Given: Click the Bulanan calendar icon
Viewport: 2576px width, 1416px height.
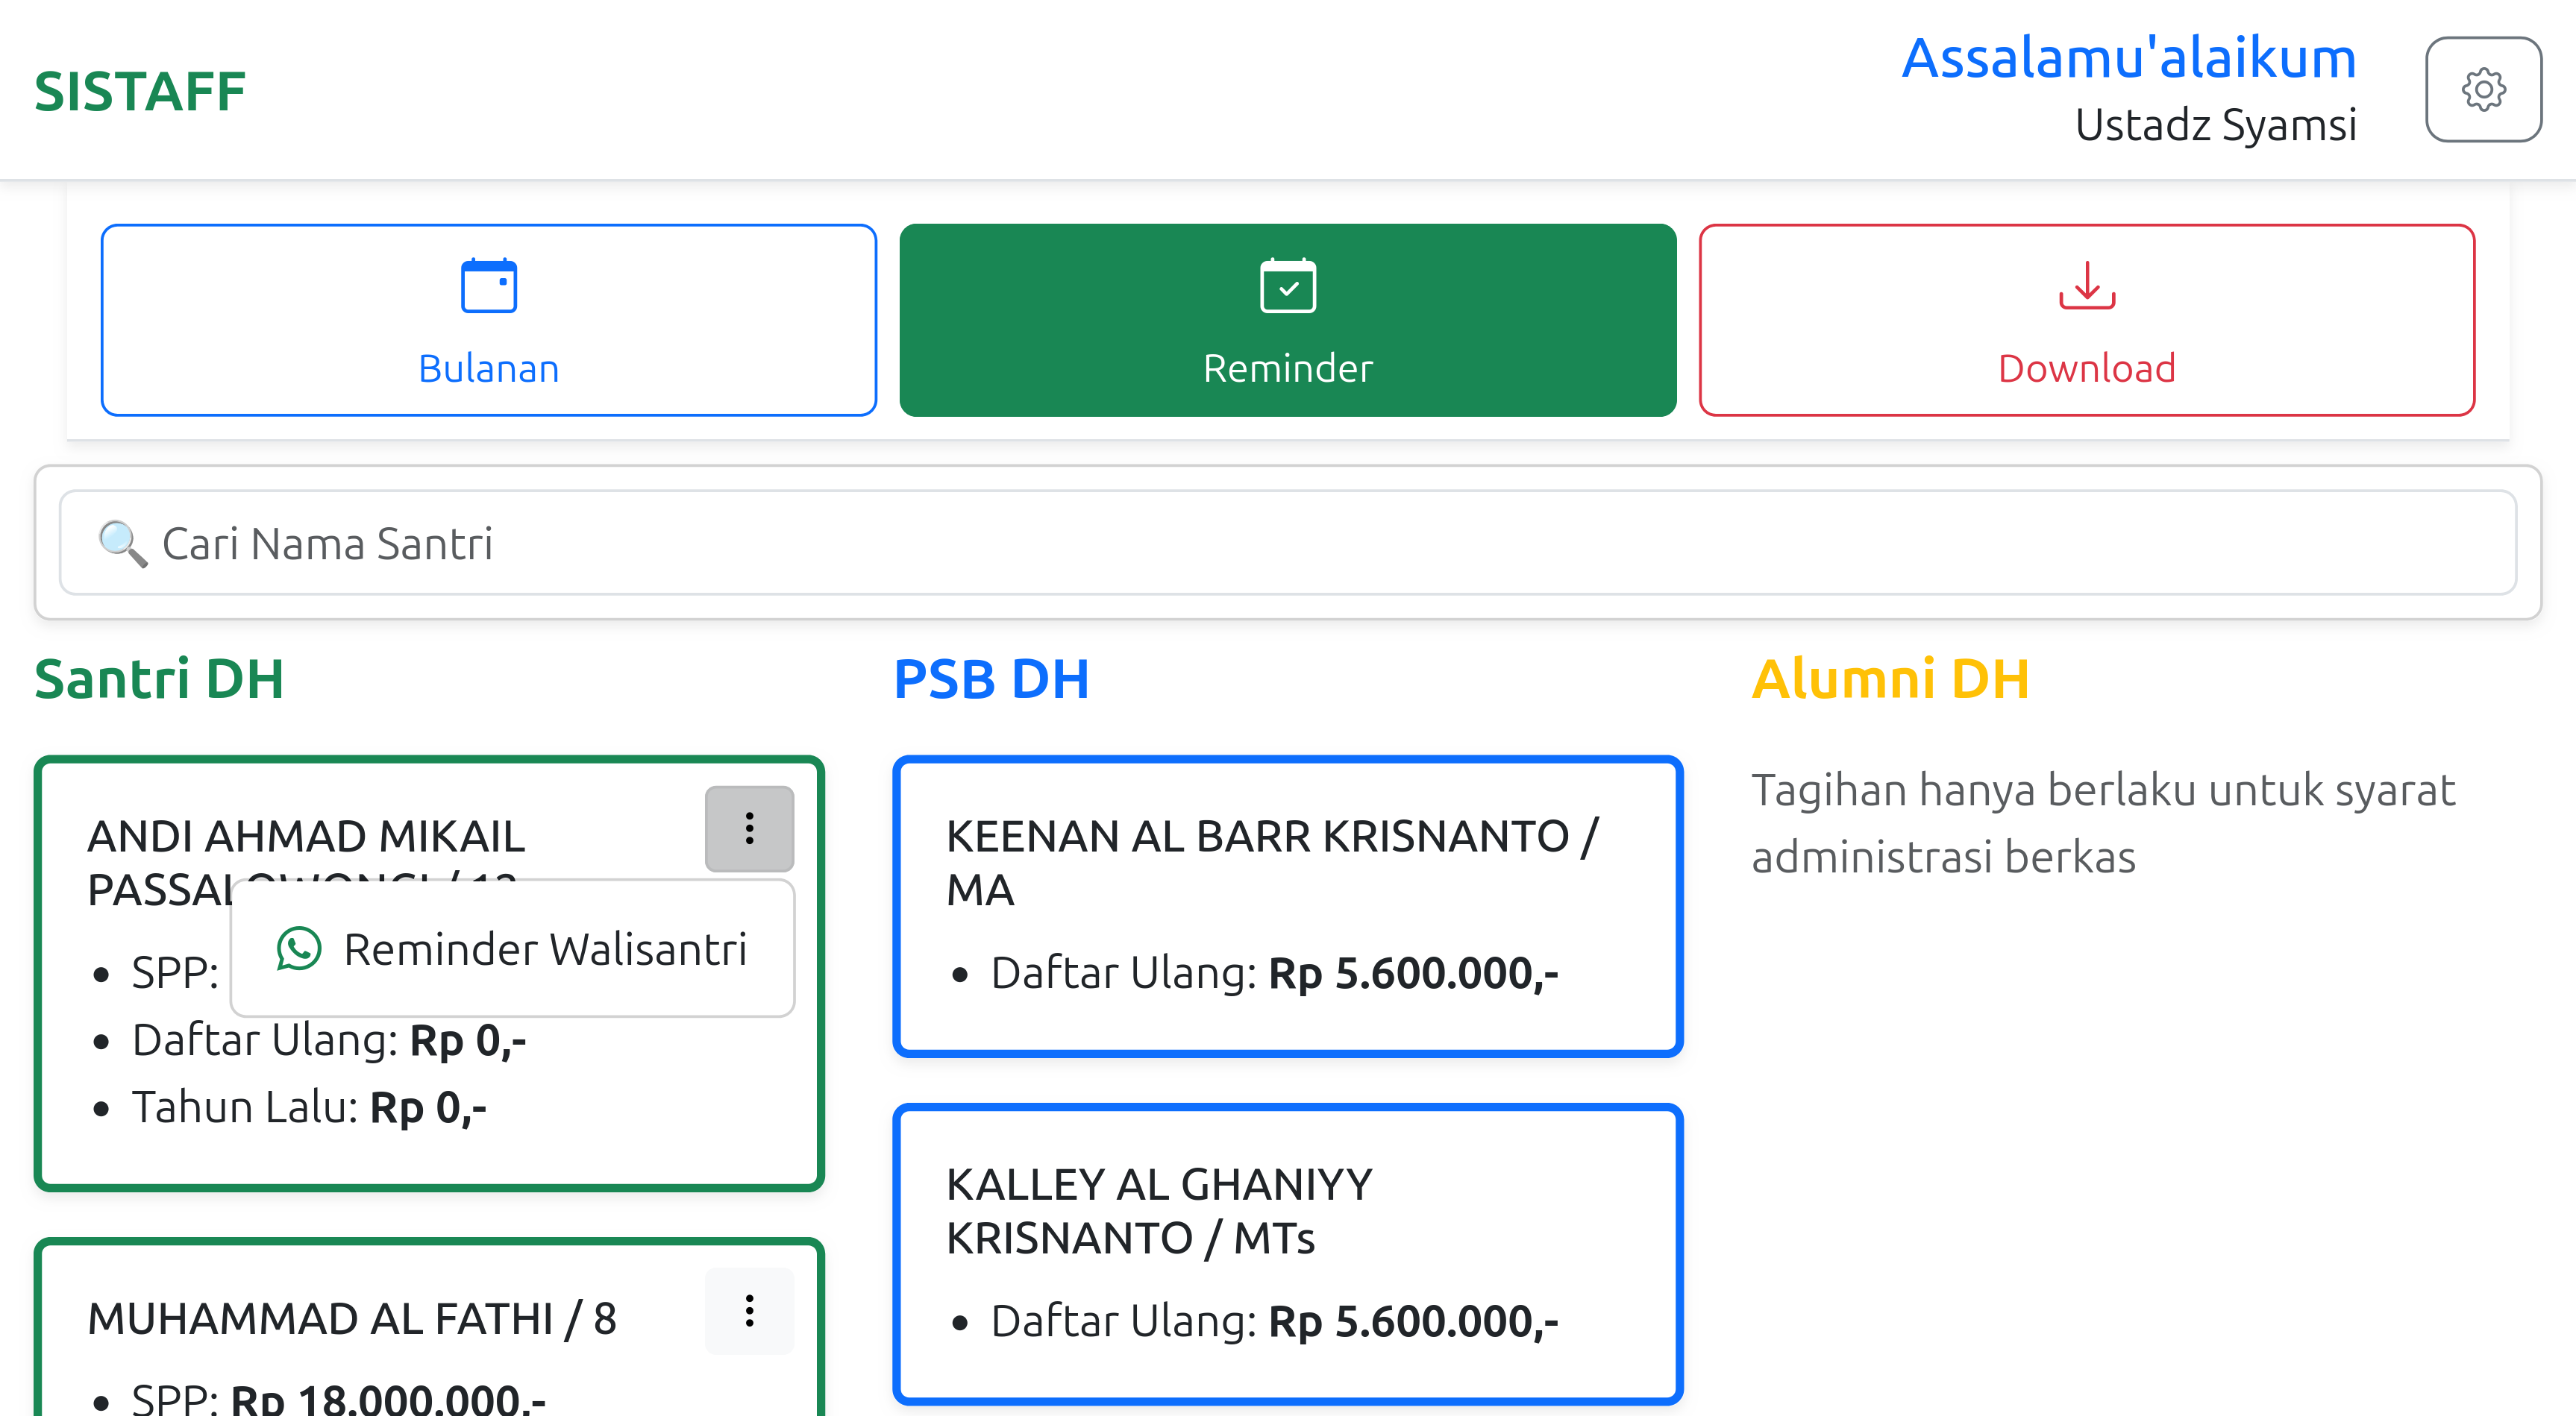Looking at the screenshot, I should coord(488,286).
